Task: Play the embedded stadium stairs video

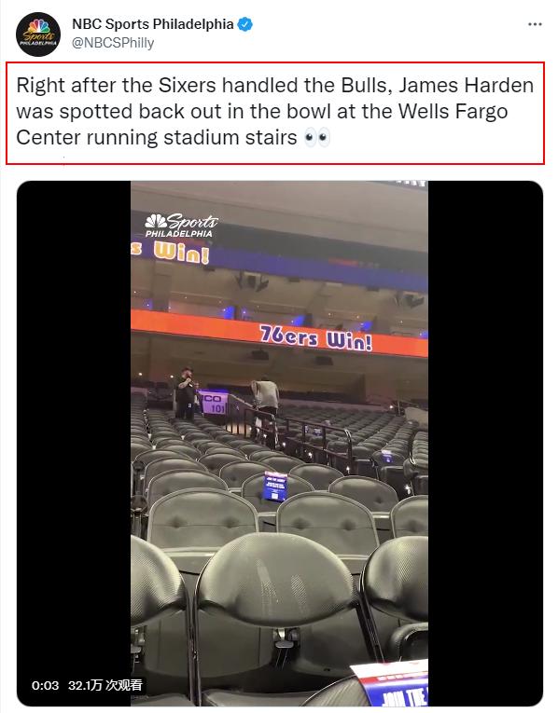Action: (x=279, y=444)
